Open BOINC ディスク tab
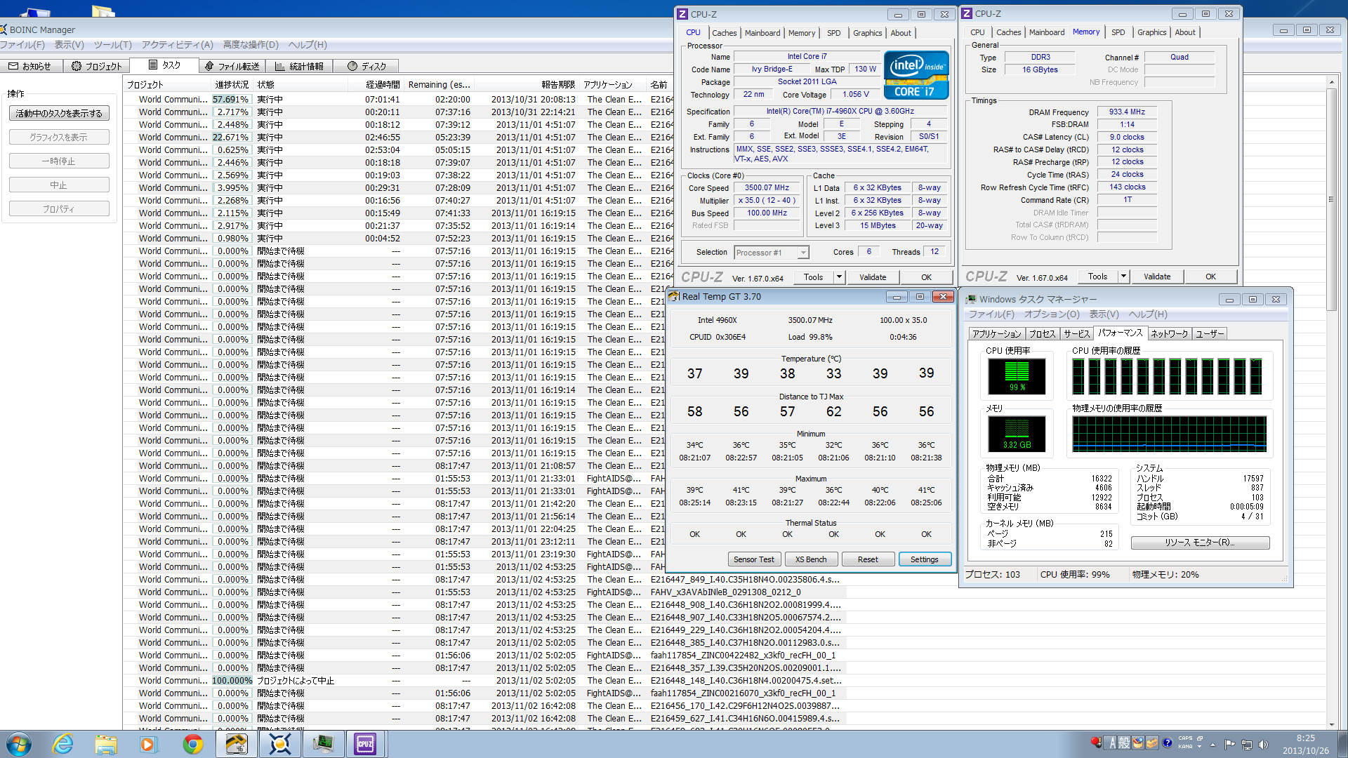This screenshot has width=1348, height=758. click(x=367, y=66)
